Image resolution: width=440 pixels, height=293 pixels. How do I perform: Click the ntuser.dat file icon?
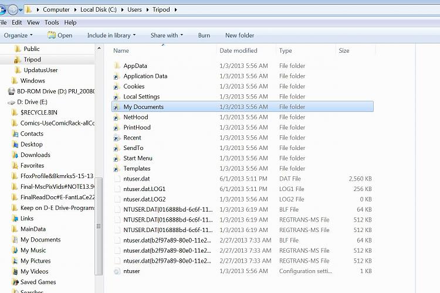click(x=117, y=179)
